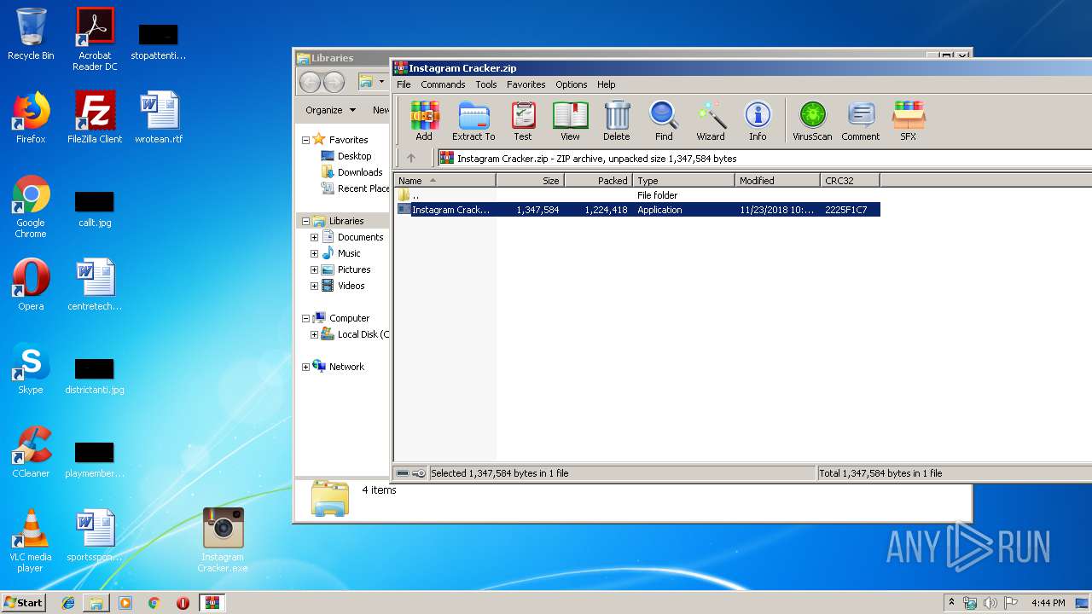Expand the Music library node

click(x=314, y=253)
